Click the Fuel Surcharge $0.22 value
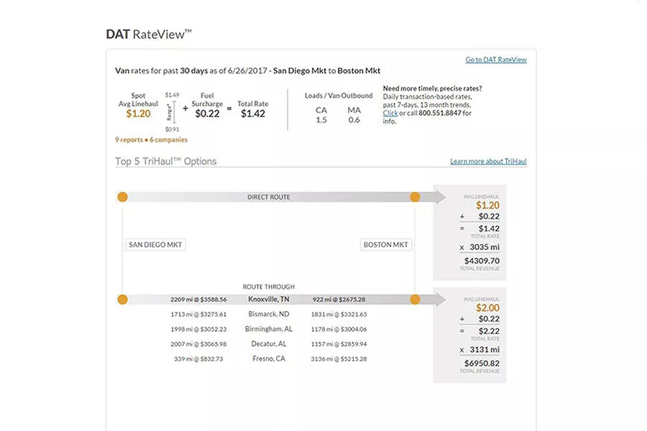The image size is (647, 431). 207,113
